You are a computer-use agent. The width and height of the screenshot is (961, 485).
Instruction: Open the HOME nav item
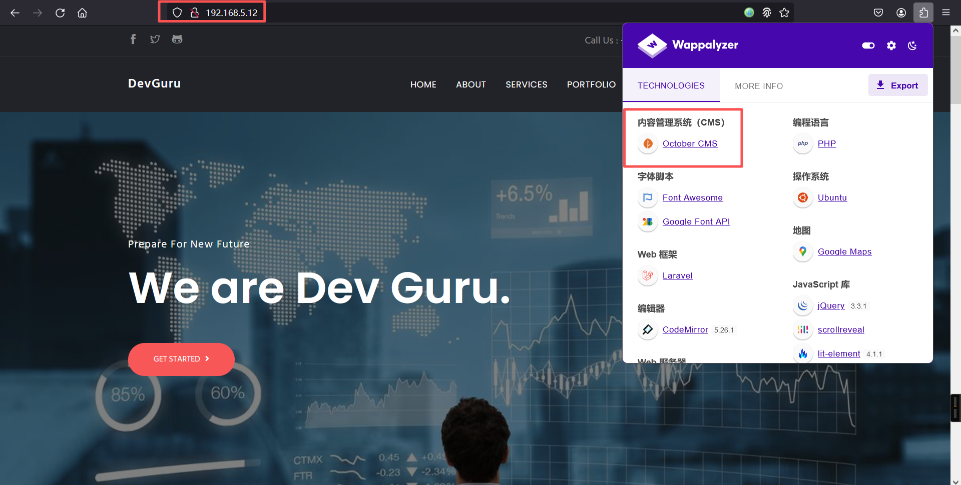coord(423,84)
